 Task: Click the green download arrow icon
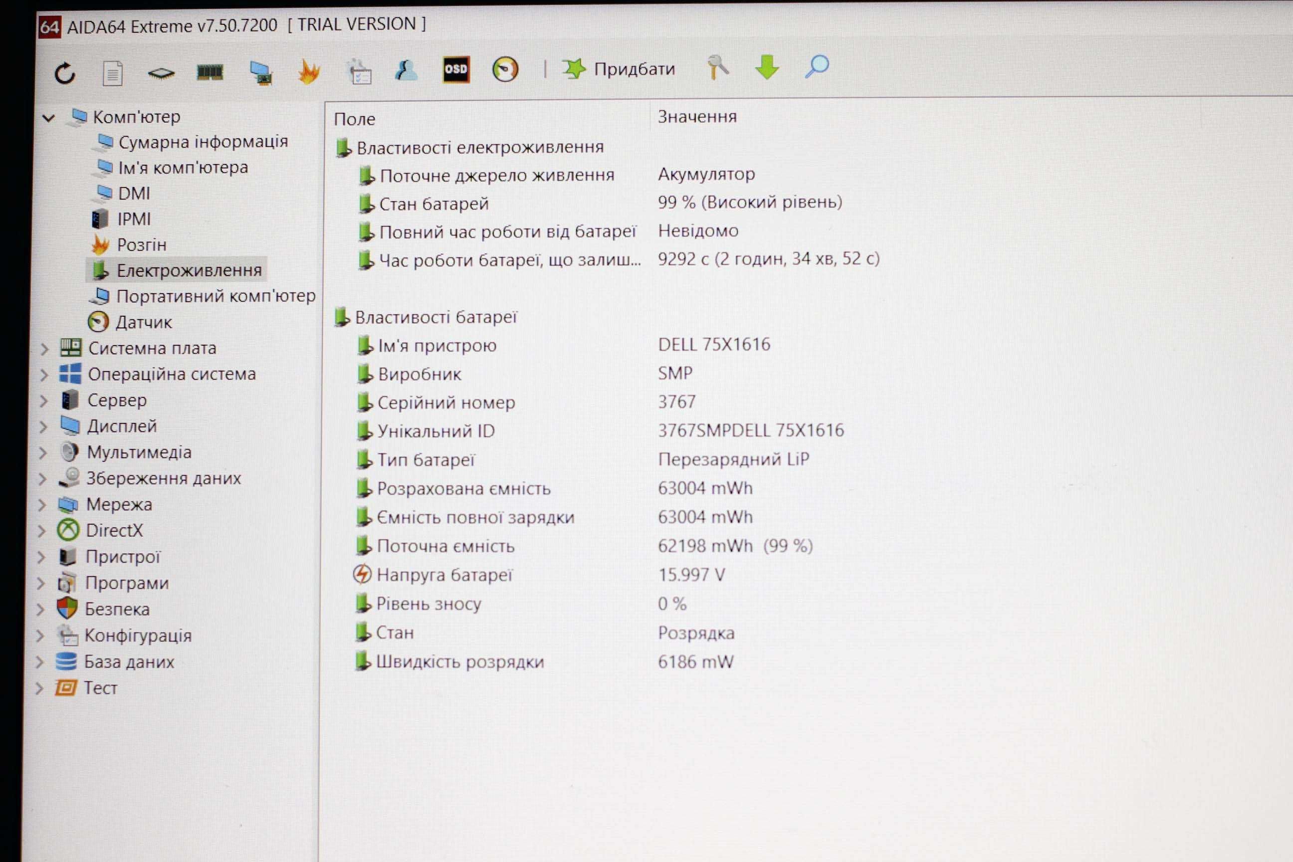point(767,67)
